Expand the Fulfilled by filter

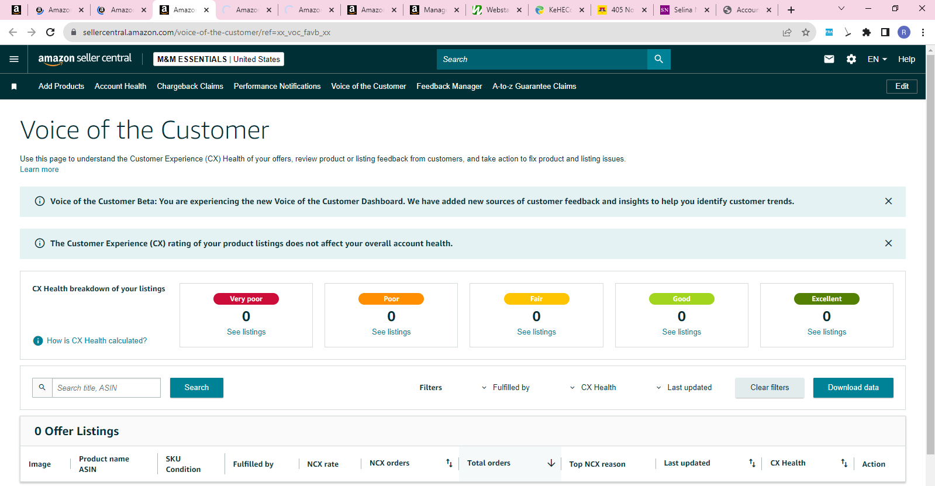(505, 387)
